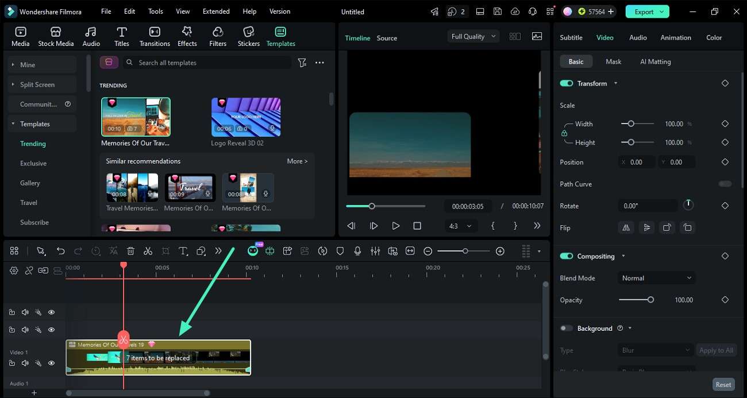Click the save project icon in title bar
Screen dimensions: 747x398
498,11
